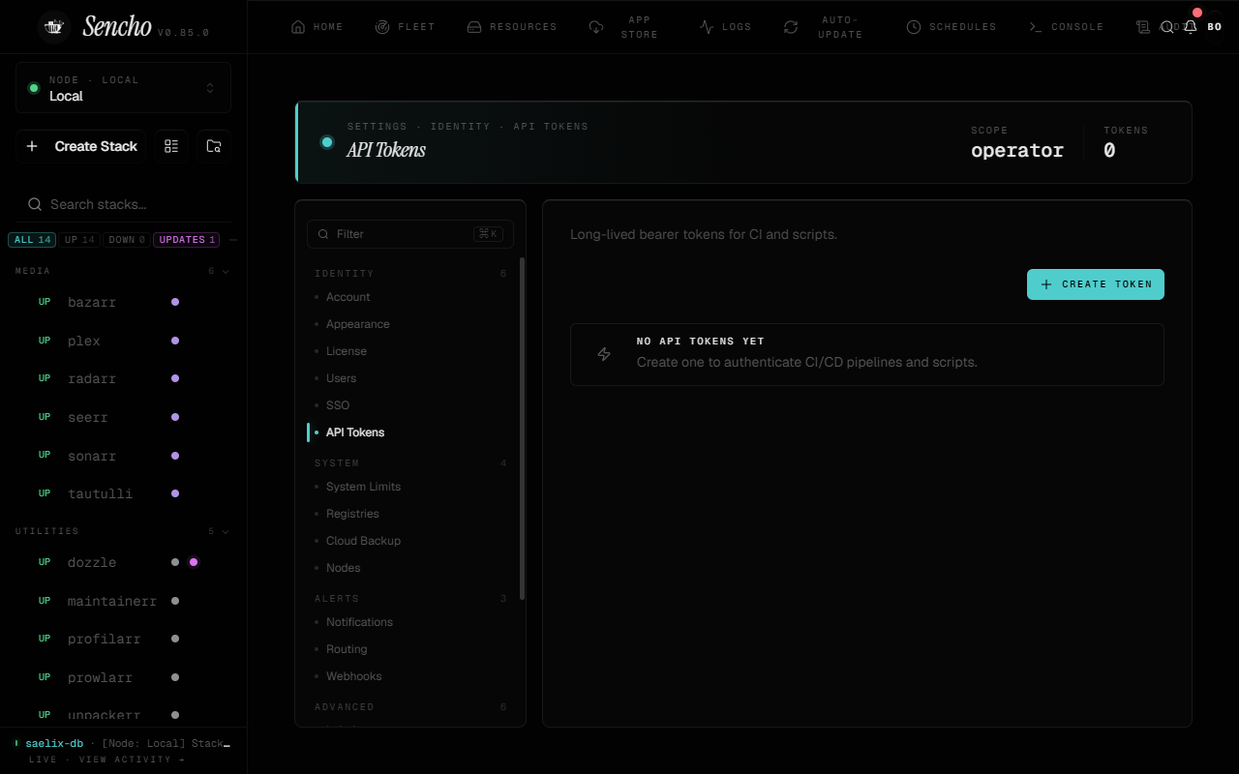Screen dimensions: 1239x774
Task: Open notifications bell icon
Action: tap(1191, 26)
